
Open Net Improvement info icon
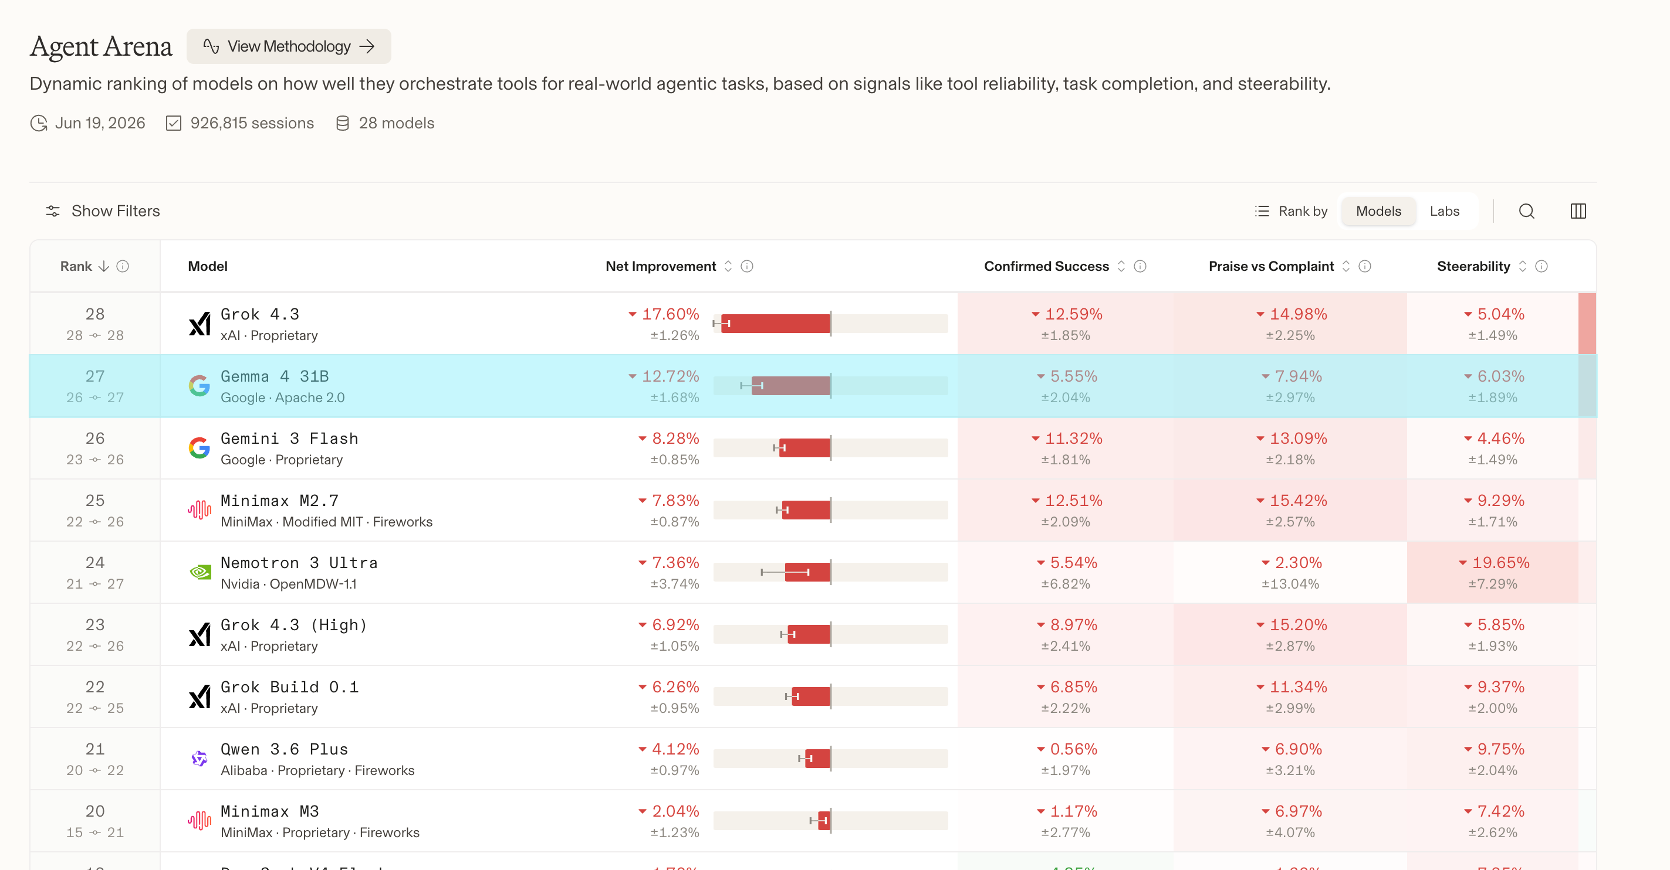tap(747, 266)
